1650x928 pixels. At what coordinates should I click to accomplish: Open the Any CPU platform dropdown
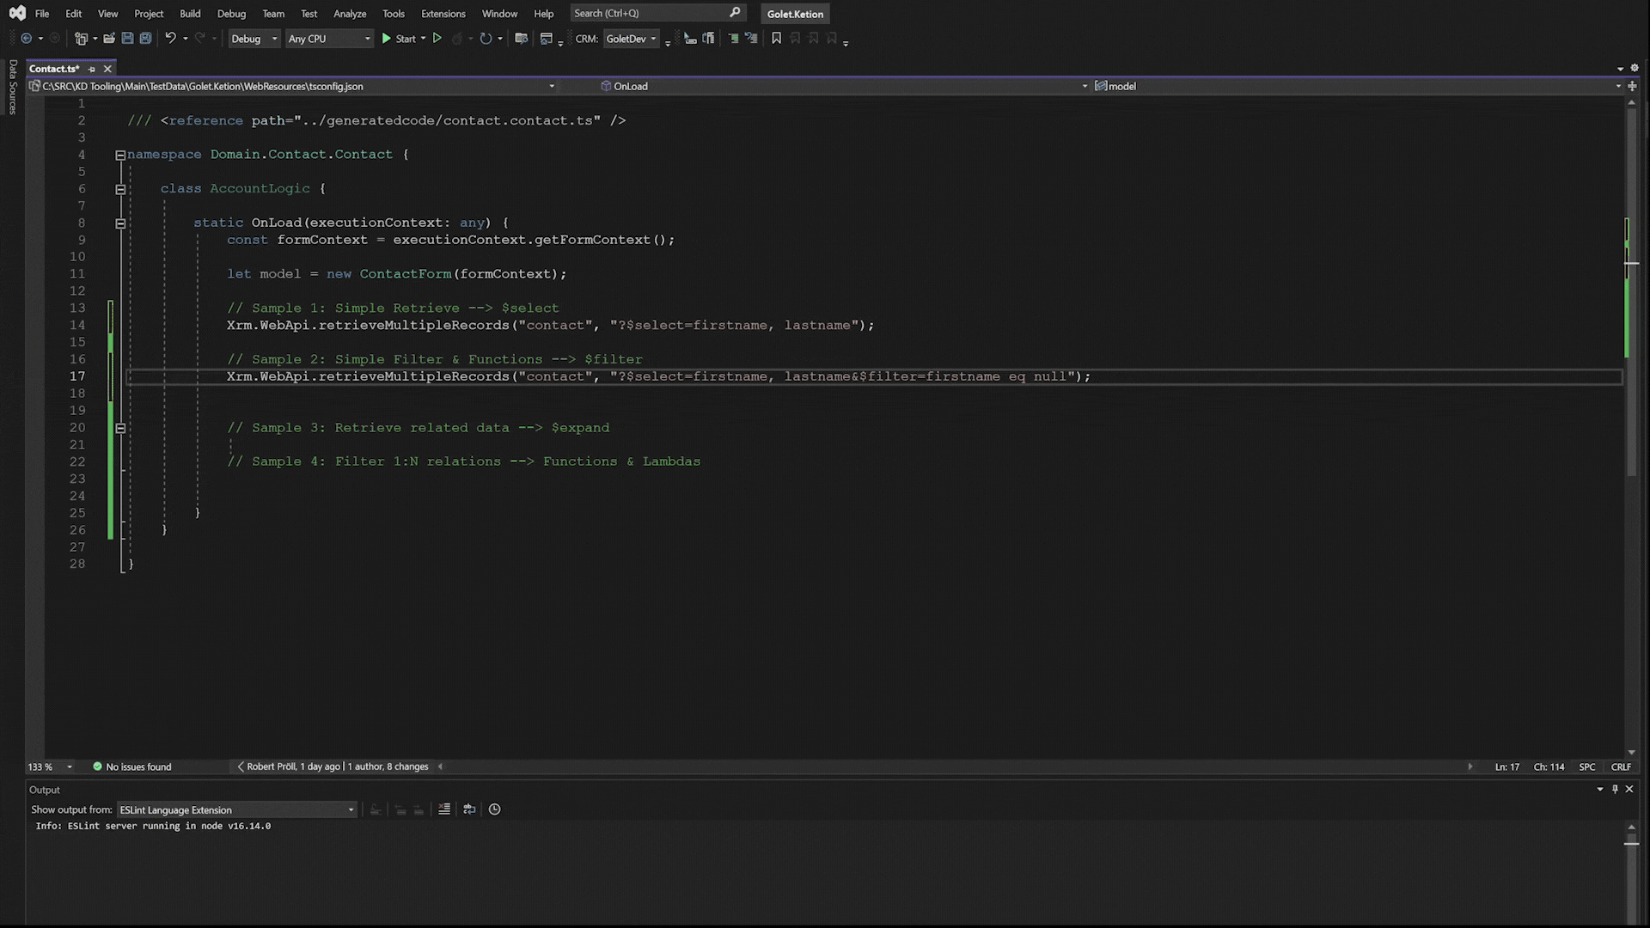point(329,39)
